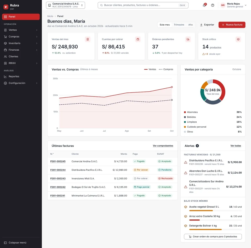Click the box icon in Stock crítico card

click(238, 39)
